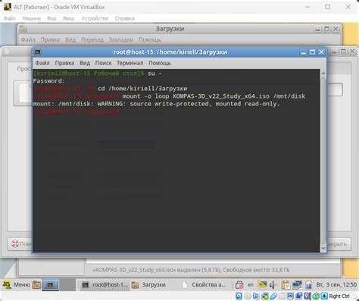Click the package update tray icon
This screenshot has height=301, width=359.
click(x=239, y=285)
